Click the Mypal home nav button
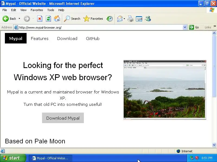 16,38
